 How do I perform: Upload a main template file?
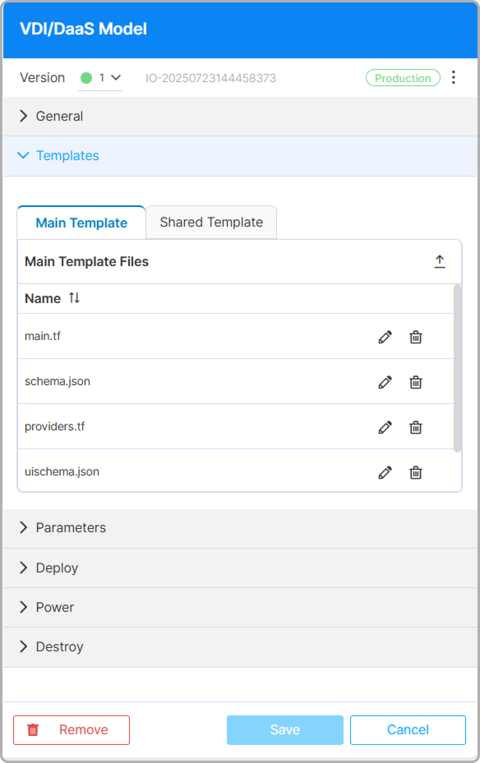click(439, 262)
